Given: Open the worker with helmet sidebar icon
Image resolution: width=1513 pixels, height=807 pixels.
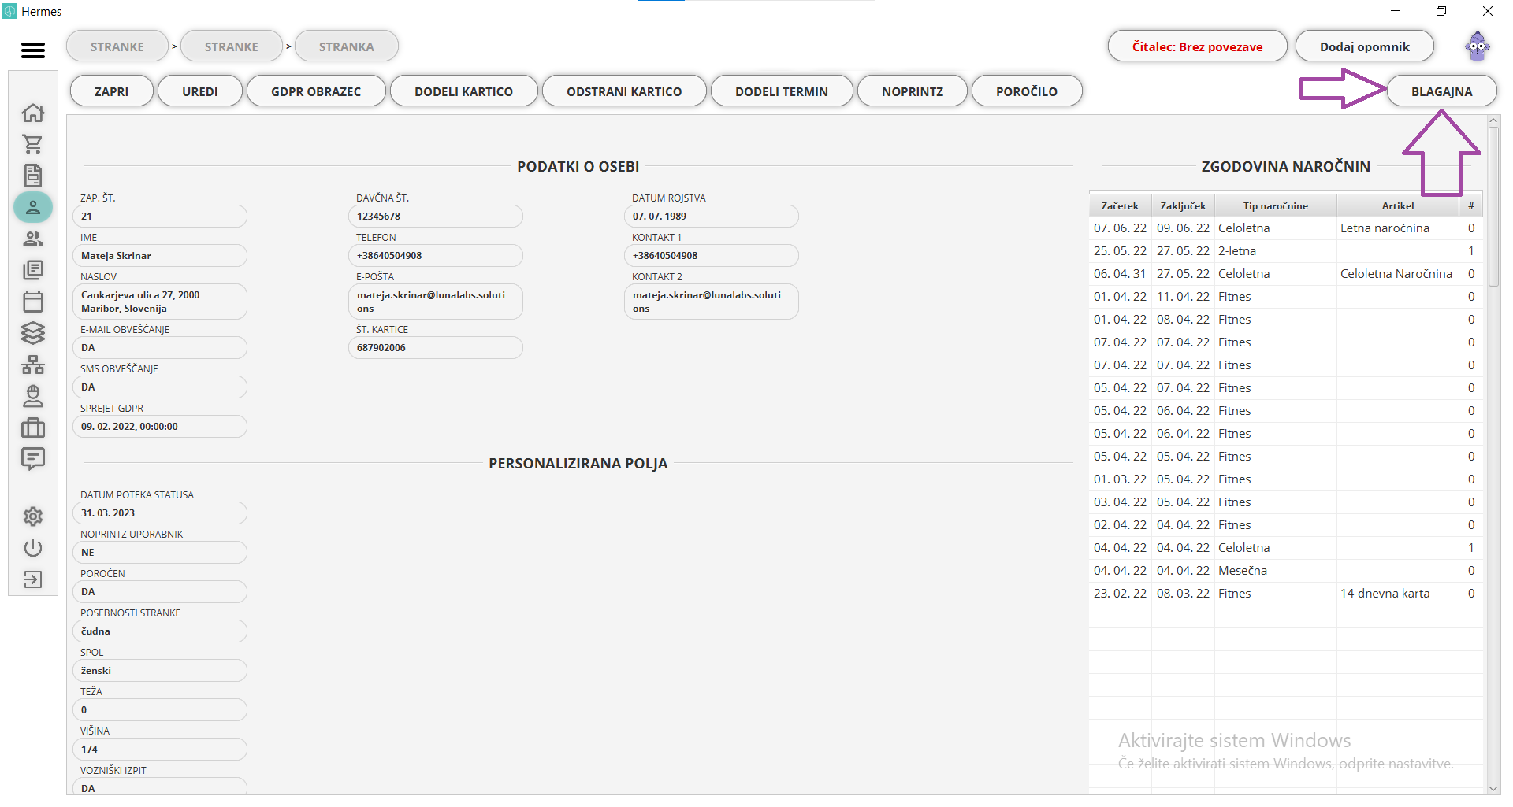Looking at the screenshot, I should pyautogui.click(x=33, y=396).
